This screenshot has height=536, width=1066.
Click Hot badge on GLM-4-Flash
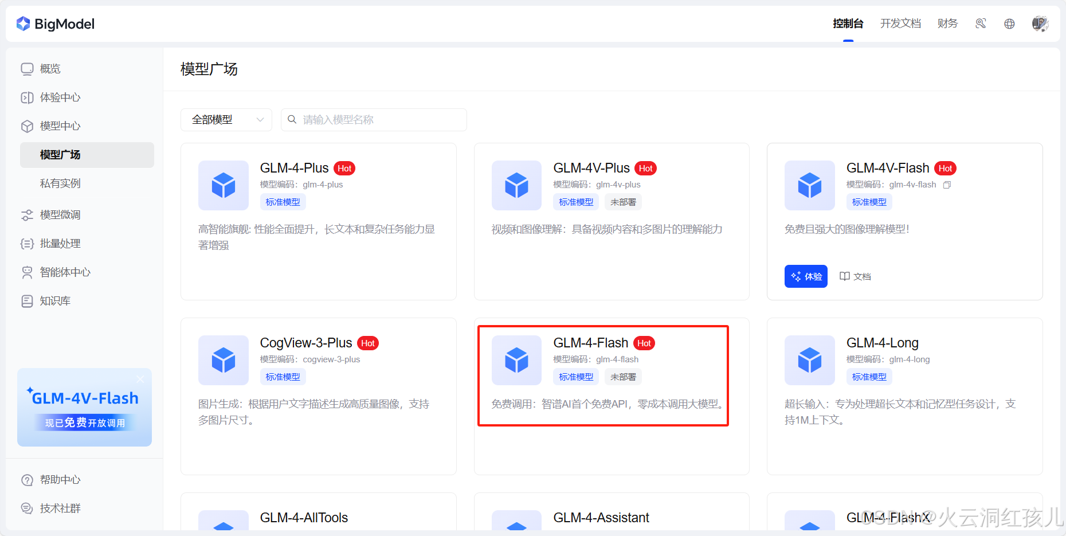tap(644, 343)
